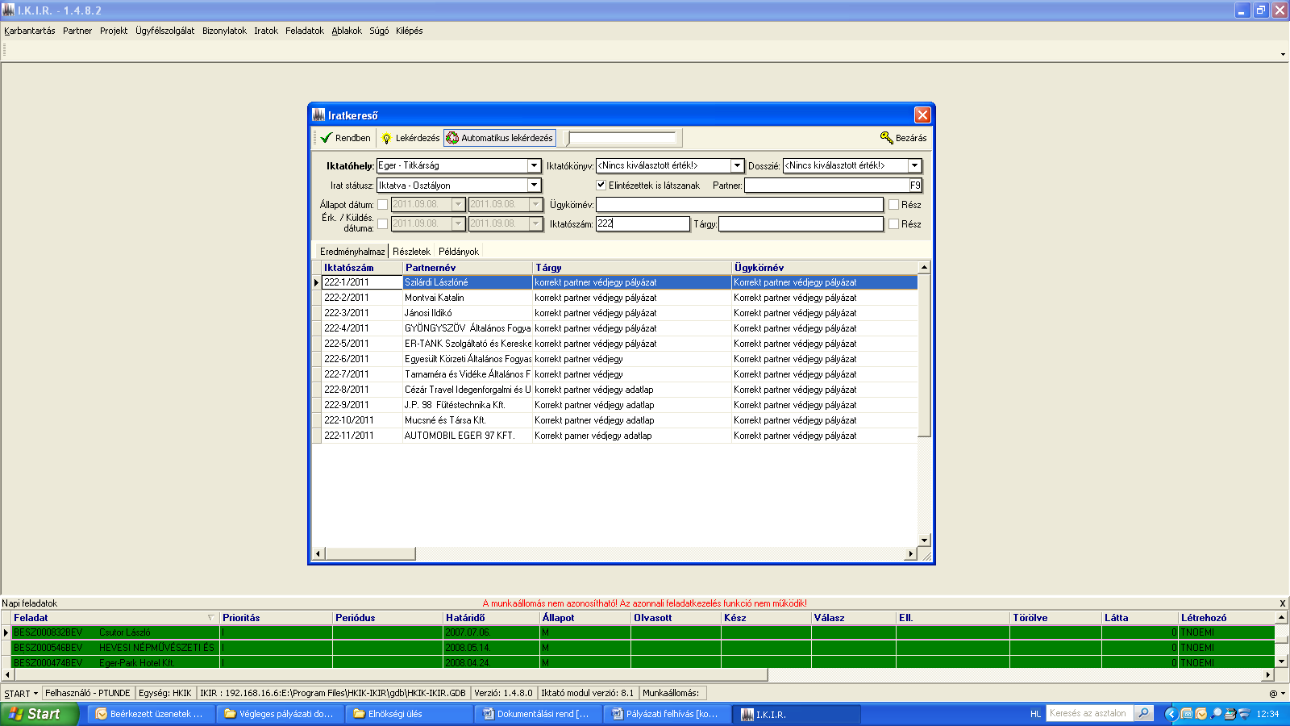Click the I.K.I.R. app icon in title bar

pos(9,10)
